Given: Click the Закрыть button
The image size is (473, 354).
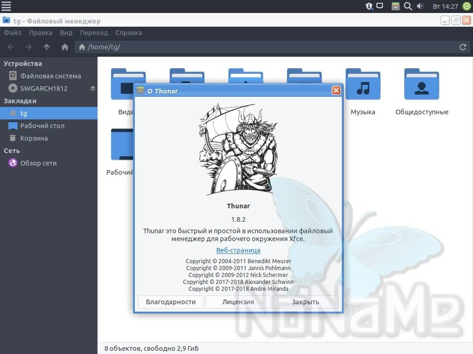Looking at the screenshot, I should pos(306,302).
